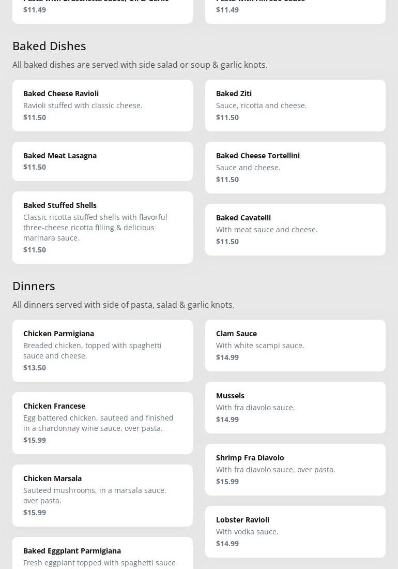Click the Baked Meat Lasagna card
Screen dimensions: 398x569
(102, 161)
